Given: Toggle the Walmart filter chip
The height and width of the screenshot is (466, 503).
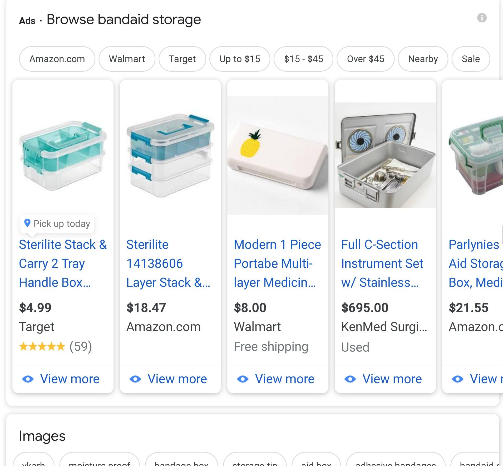Looking at the screenshot, I should [127, 59].
